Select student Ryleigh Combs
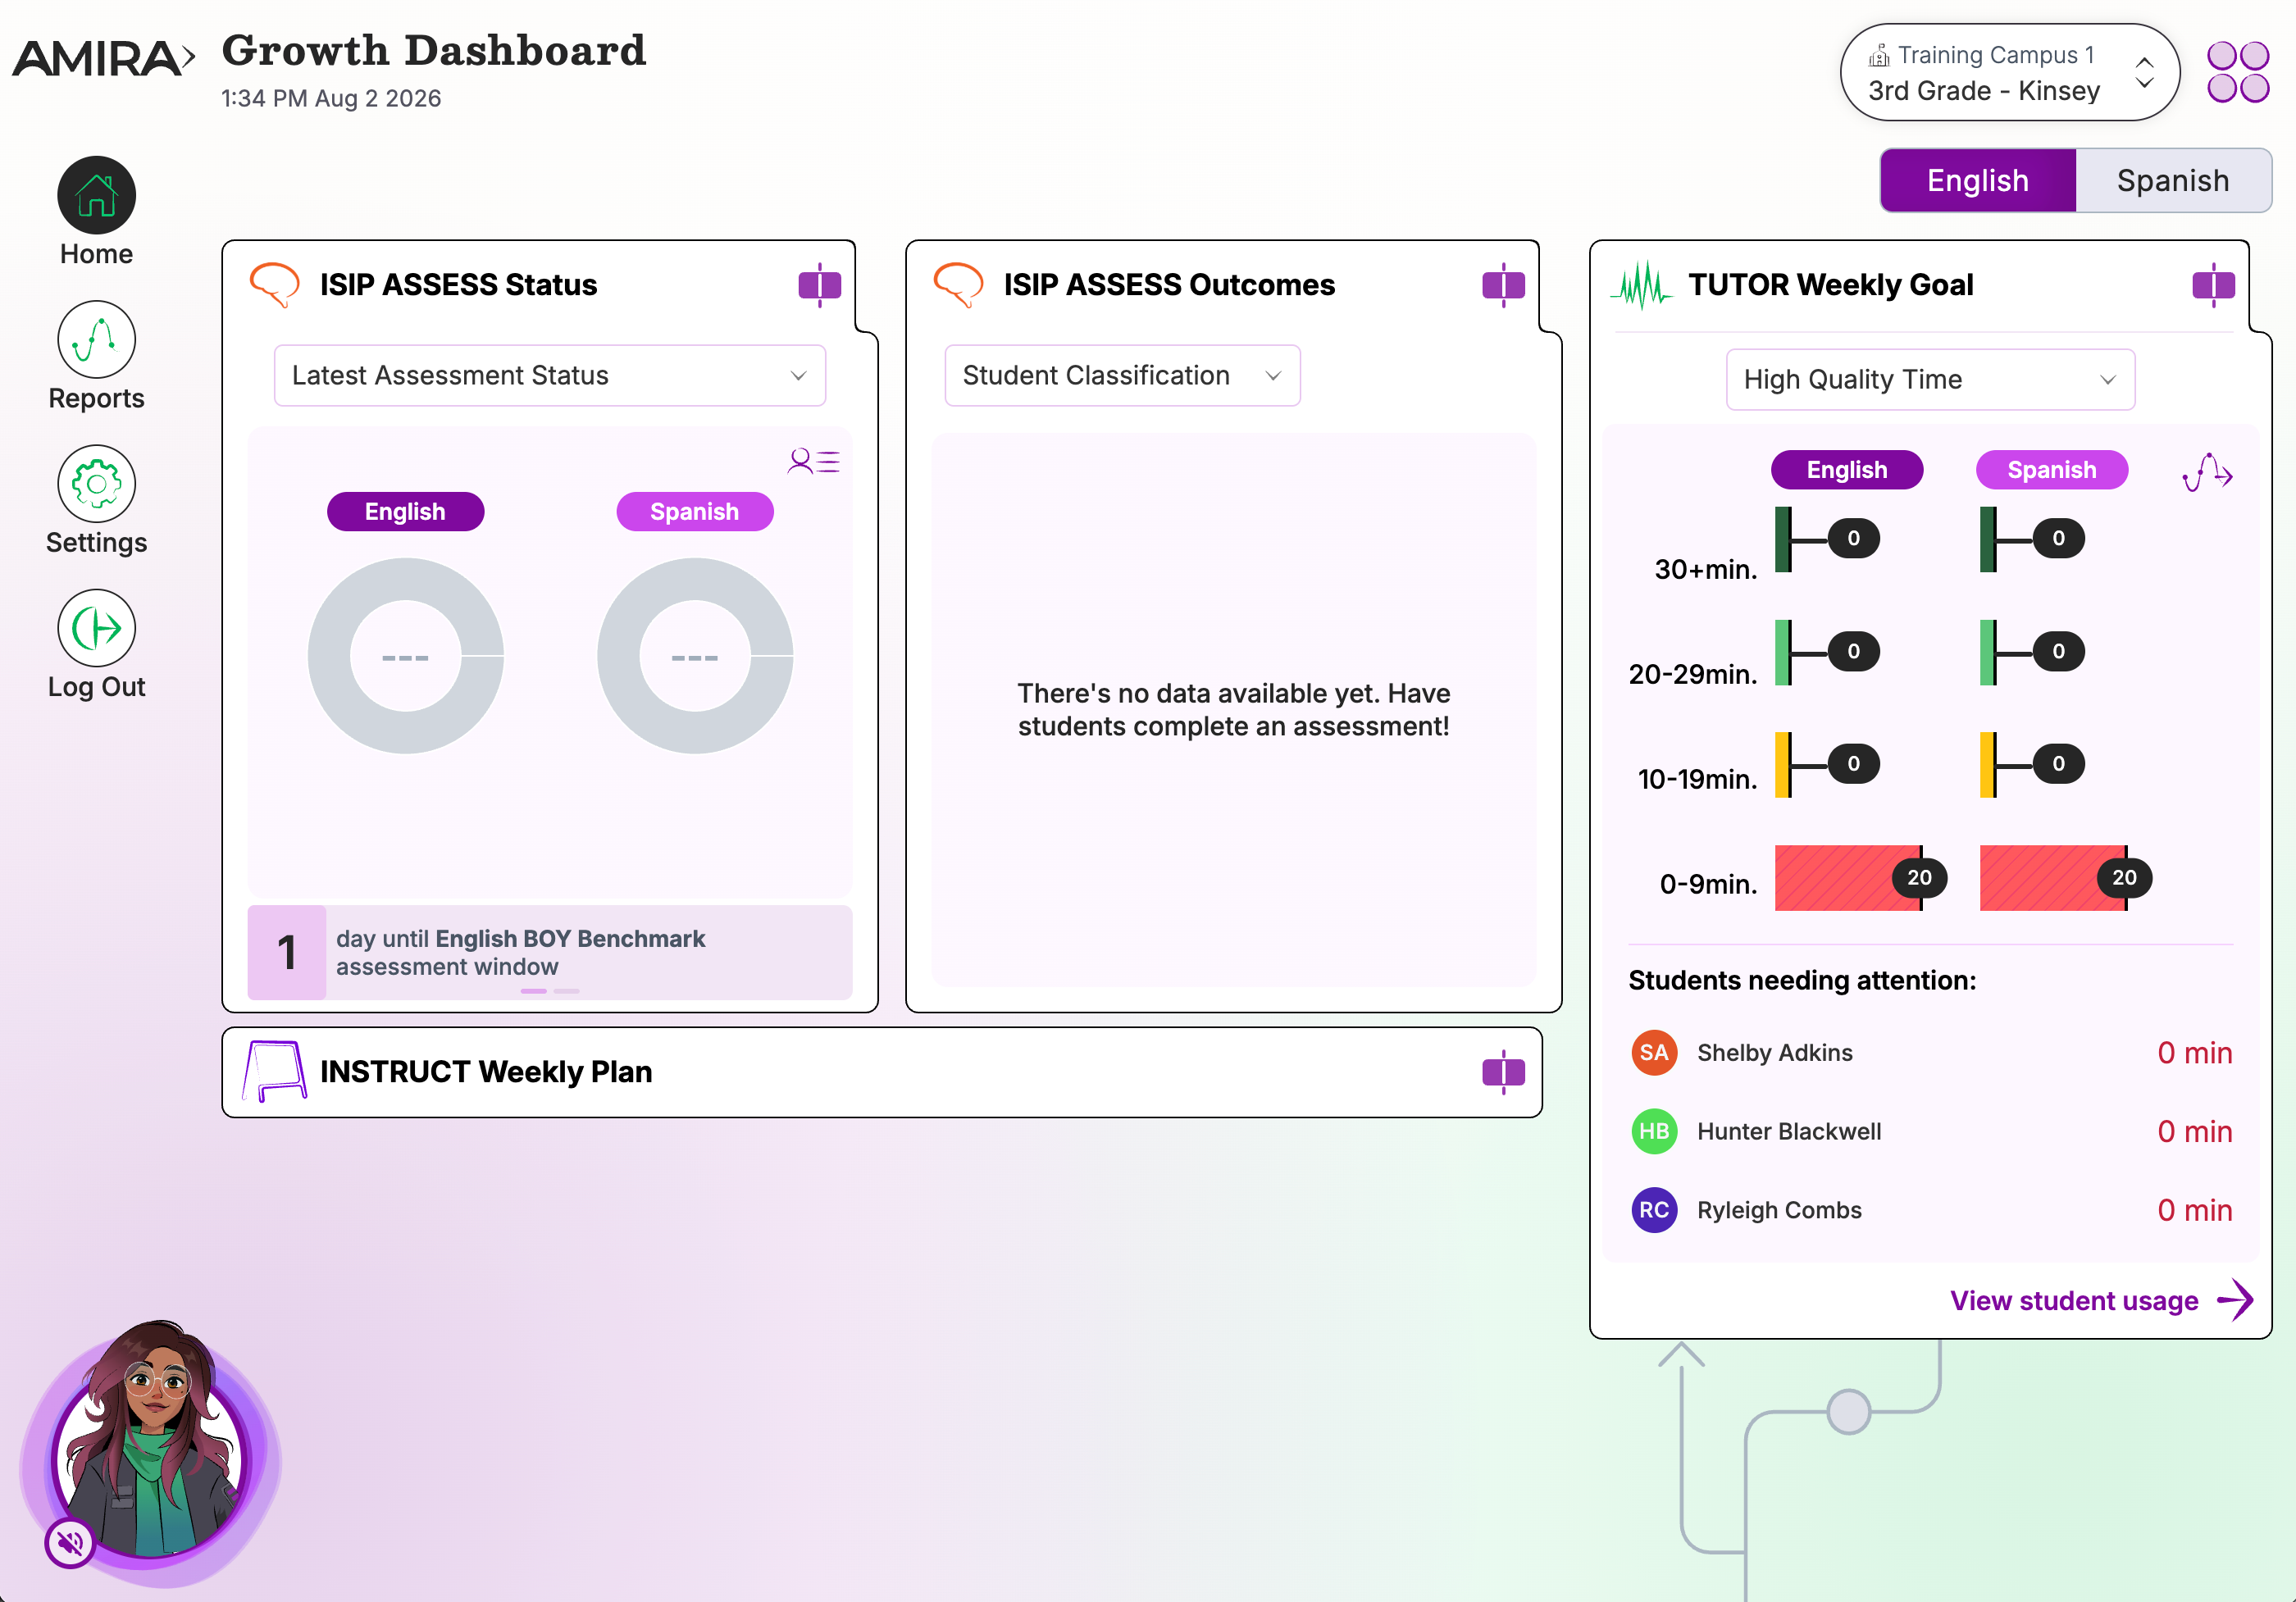This screenshot has height=1602, width=2296. 1779,1211
